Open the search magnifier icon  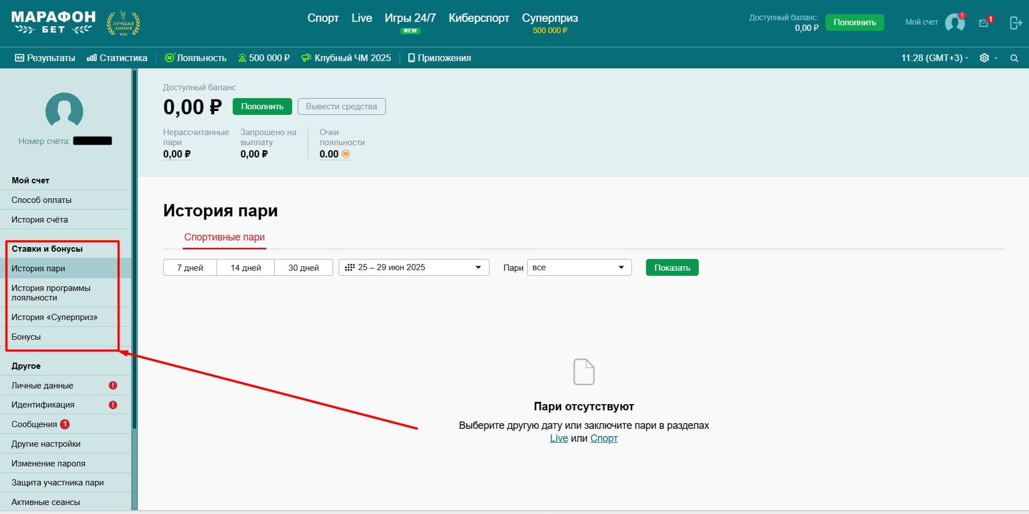[1014, 58]
